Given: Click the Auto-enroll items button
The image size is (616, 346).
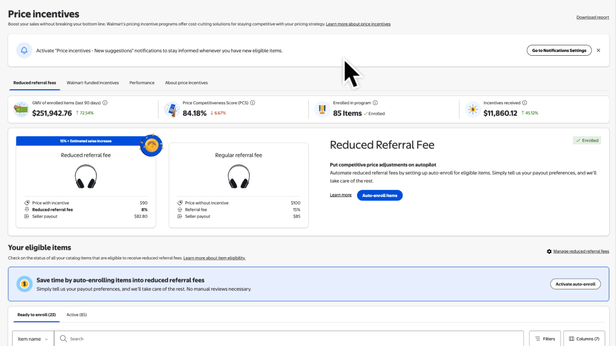Looking at the screenshot, I should (380, 195).
